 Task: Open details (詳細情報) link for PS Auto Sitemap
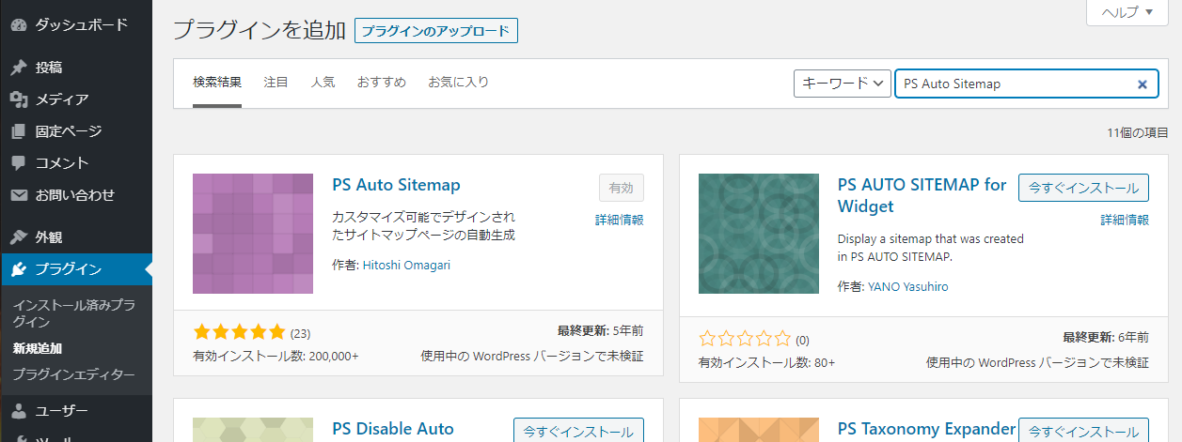tap(620, 220)
